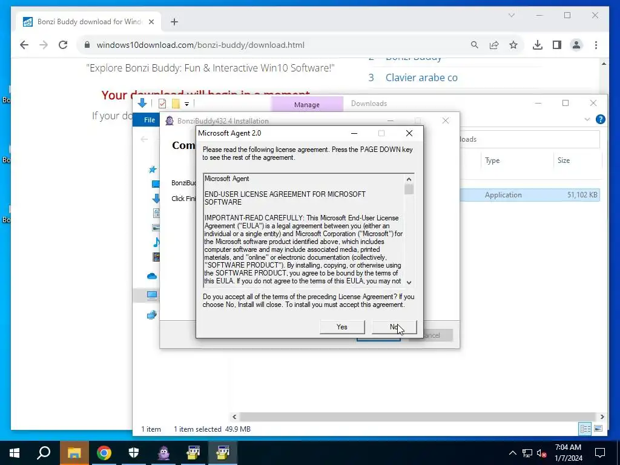
Task: Open Windows Security shield on taskbar
Action: (x=134, y=453)
